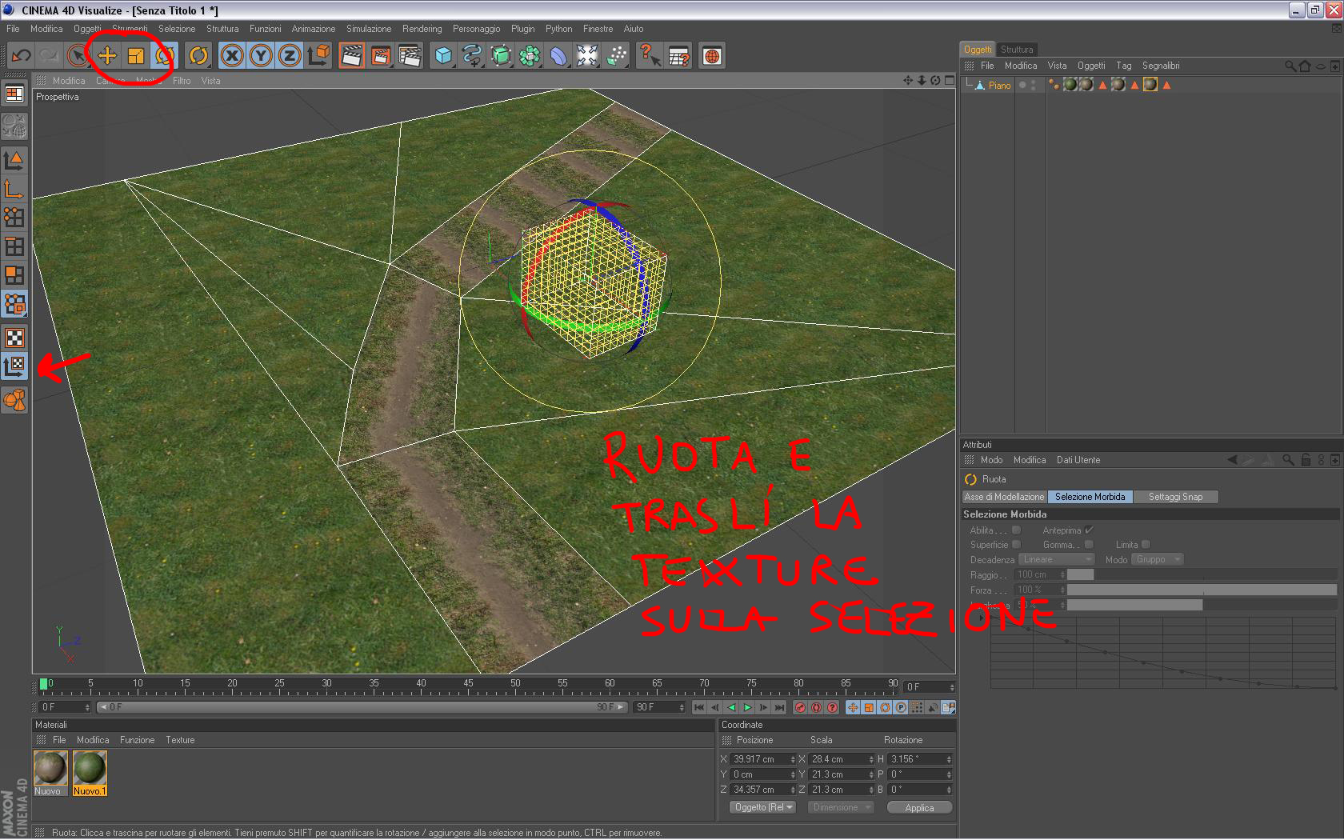Open the Personaggio menu

pyautogui.click(x=476, y=29)
